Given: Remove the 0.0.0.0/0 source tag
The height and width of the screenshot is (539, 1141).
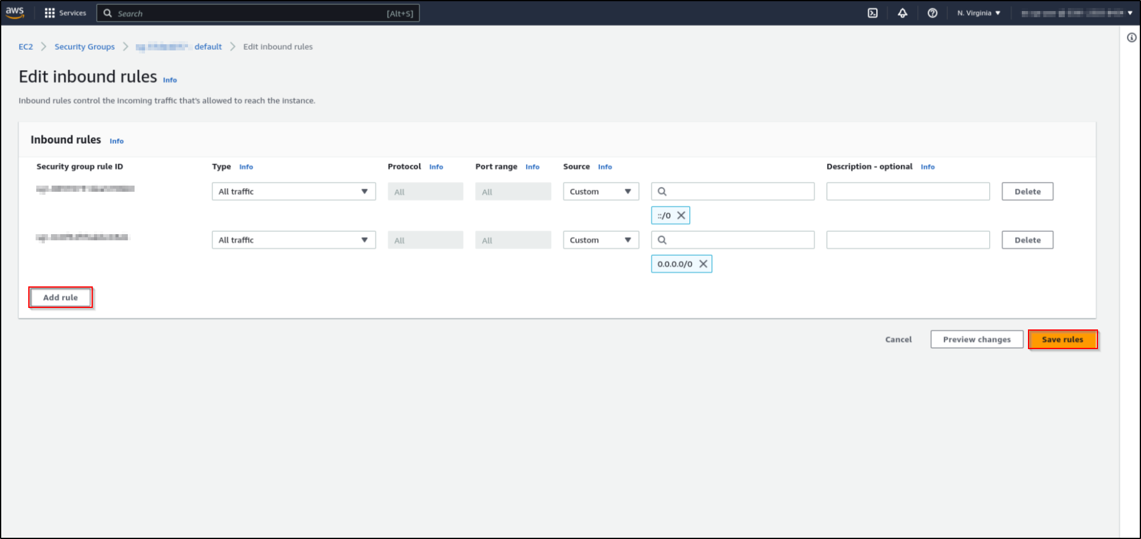Looking at the screenshot, I should (703, 264).
